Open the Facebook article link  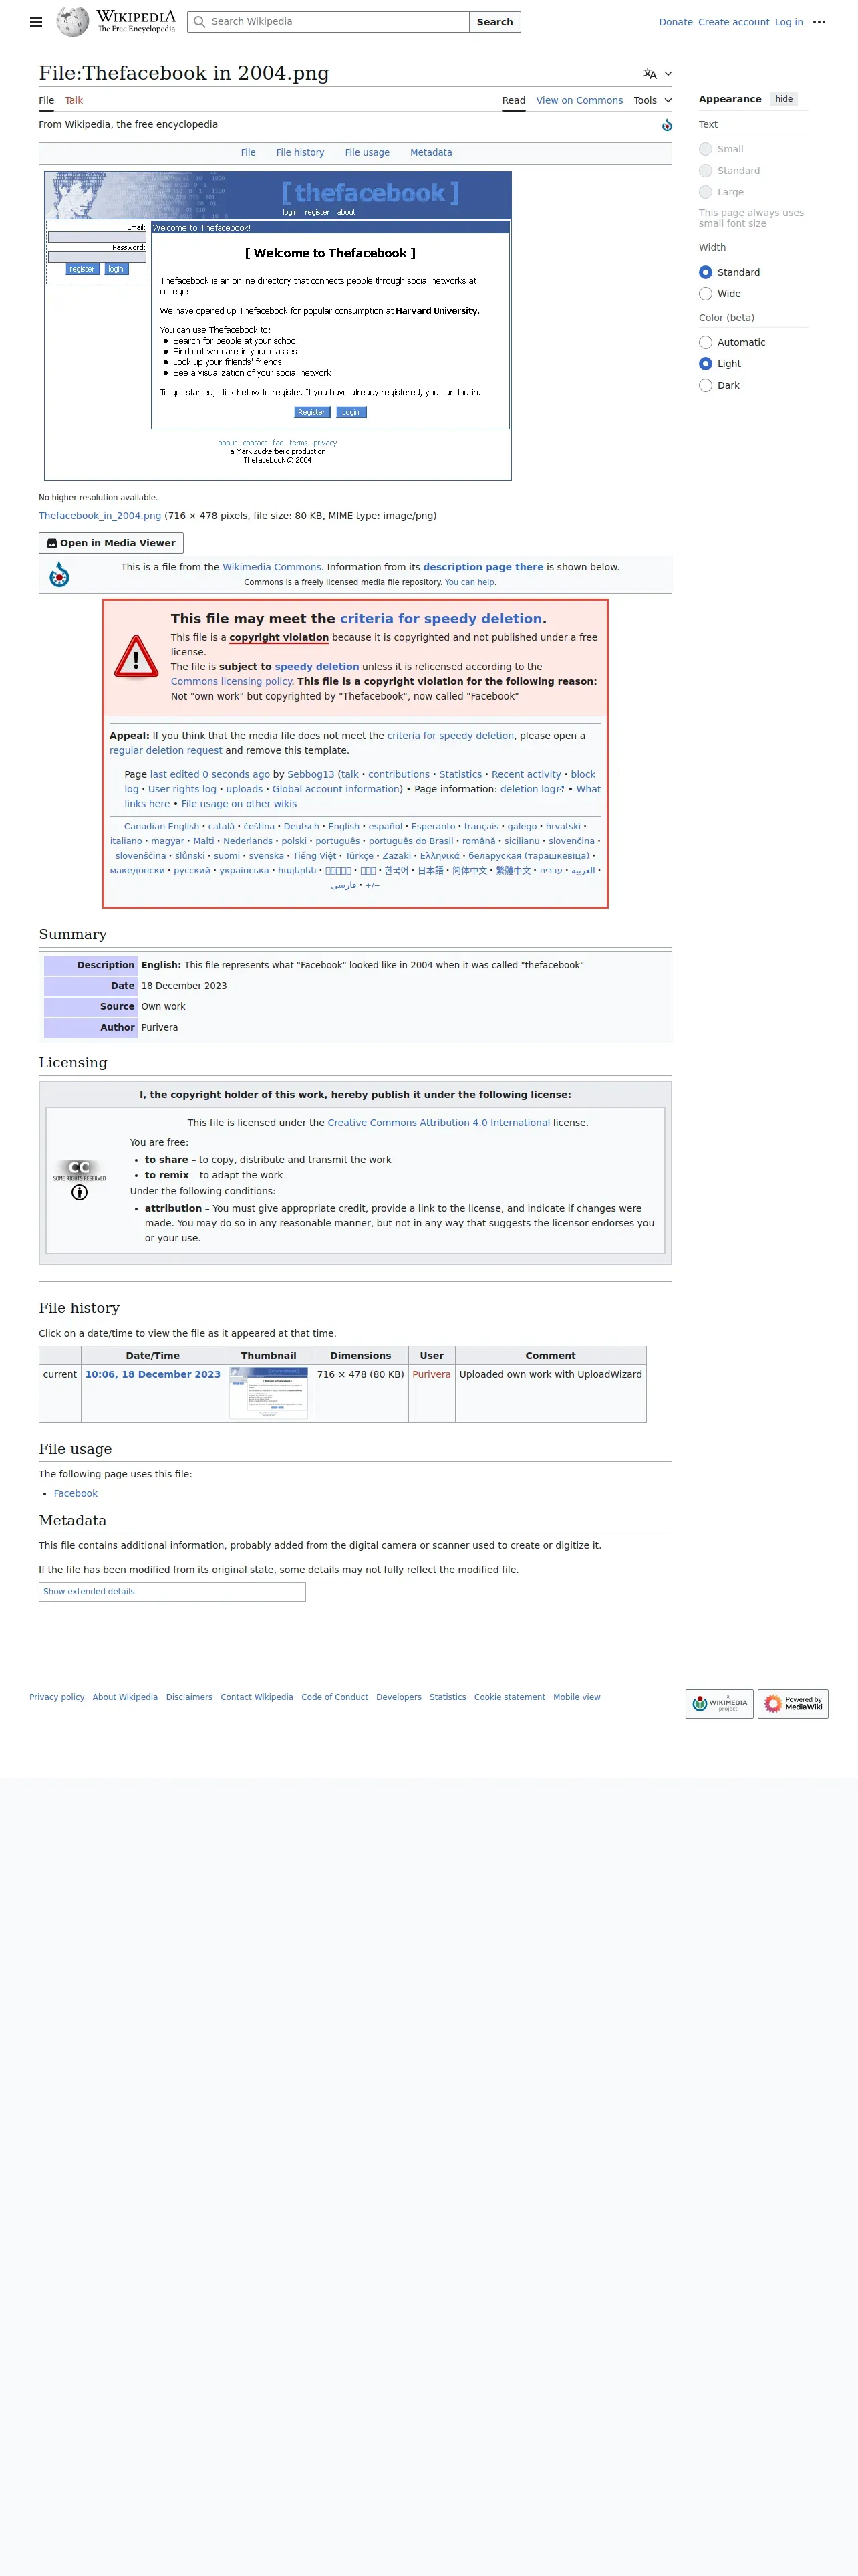76,1494
